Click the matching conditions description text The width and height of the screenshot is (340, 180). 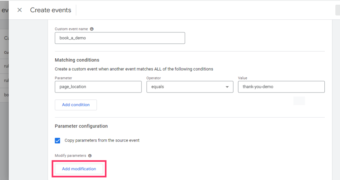tap(134, 69)
